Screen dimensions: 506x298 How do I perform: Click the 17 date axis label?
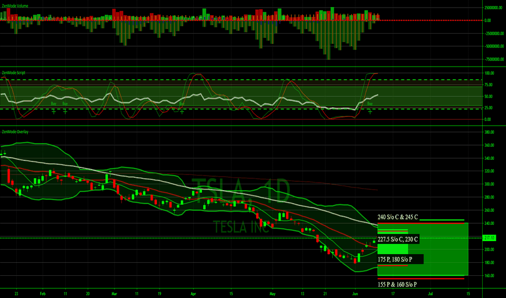[393, 294]
